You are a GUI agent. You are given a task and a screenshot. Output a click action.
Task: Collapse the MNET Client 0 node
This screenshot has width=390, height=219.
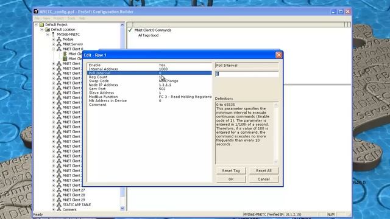(54, 49)
